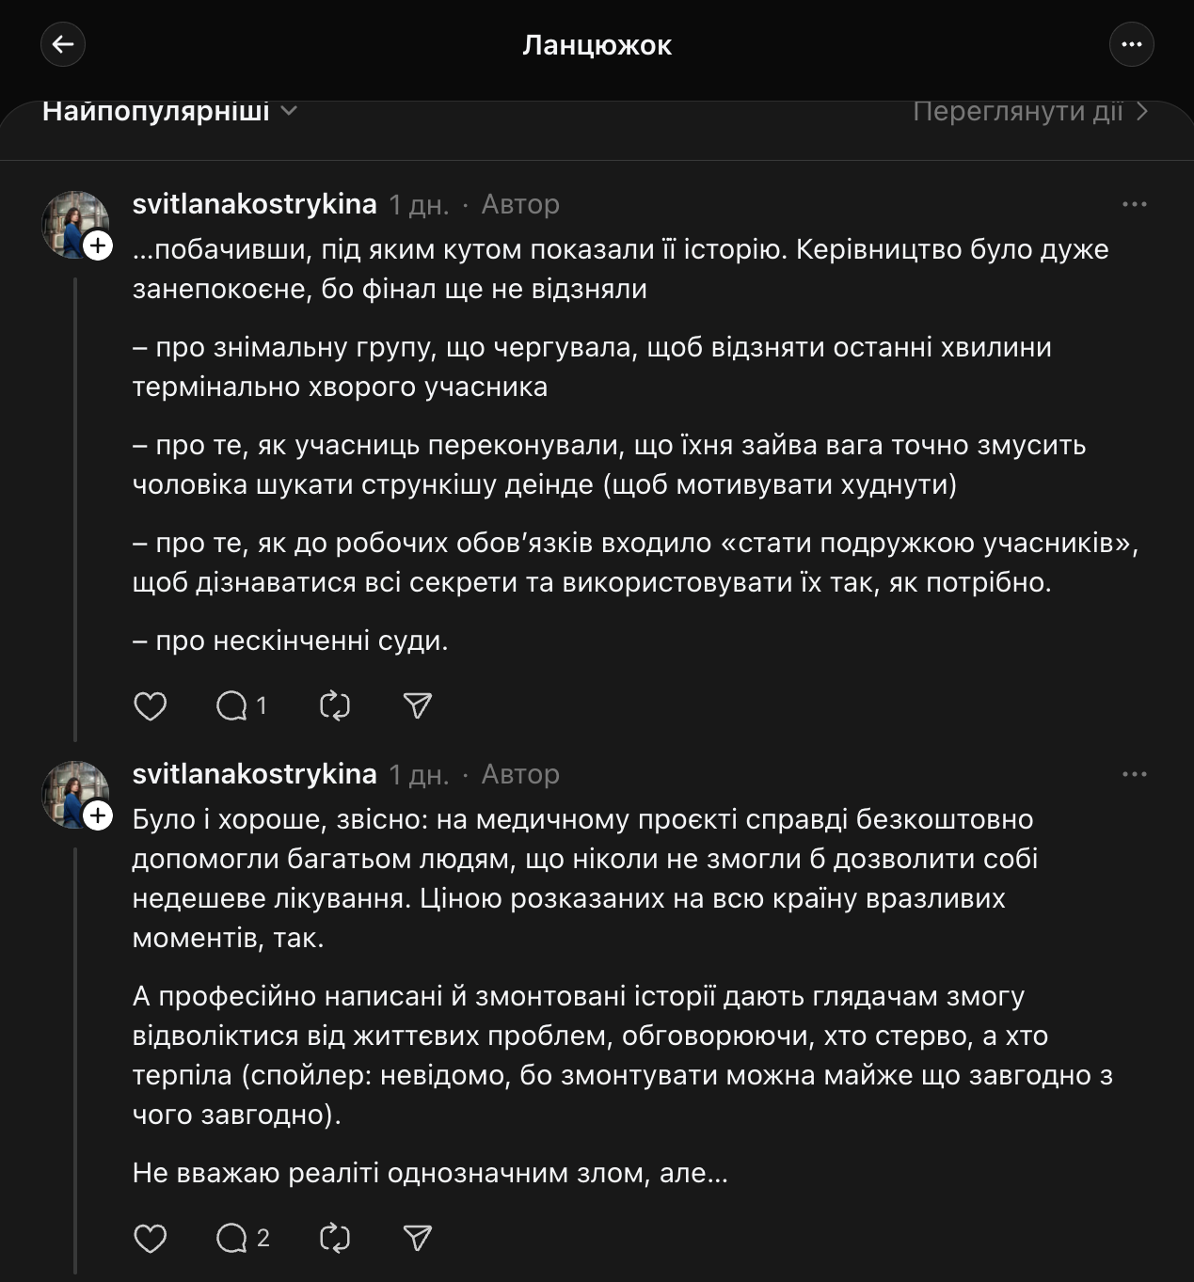Open the chevron next to Найпопулярніші
Screen dimensions: 1194x1282
(x=291, y=111)
